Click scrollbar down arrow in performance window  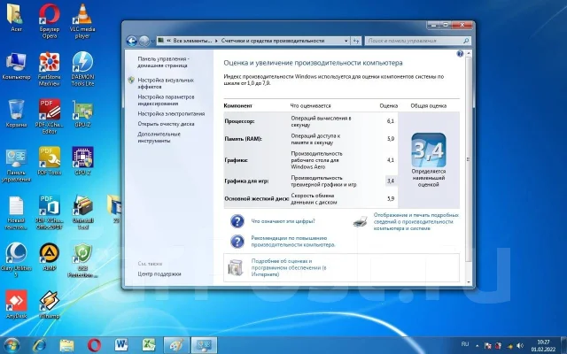(469, 282)
